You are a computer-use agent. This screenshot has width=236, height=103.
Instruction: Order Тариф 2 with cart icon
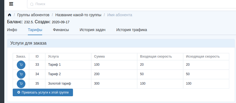(x=21, y=74)
